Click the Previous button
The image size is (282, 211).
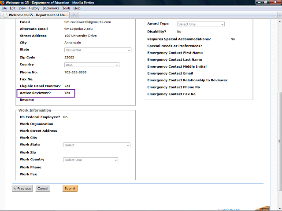(22, 189)
